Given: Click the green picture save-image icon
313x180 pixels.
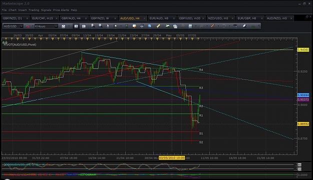Looking at the screenshot, I should coord(167,26).
